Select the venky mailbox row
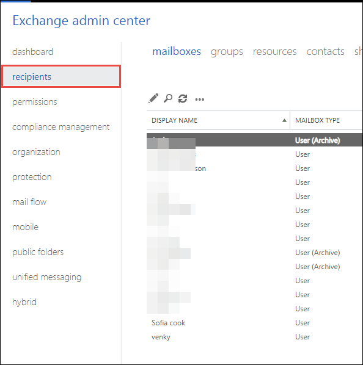 tap(254, 337)
